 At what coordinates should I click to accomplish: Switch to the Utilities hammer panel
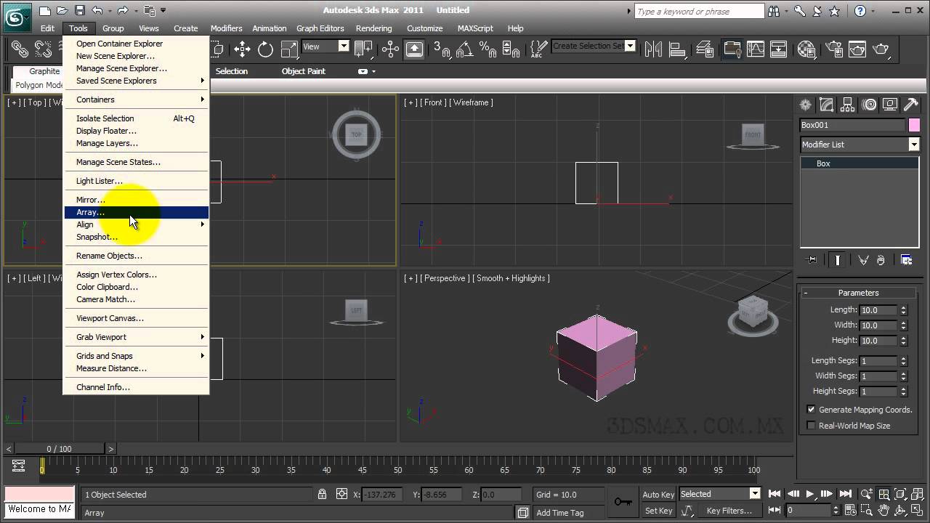911,105
